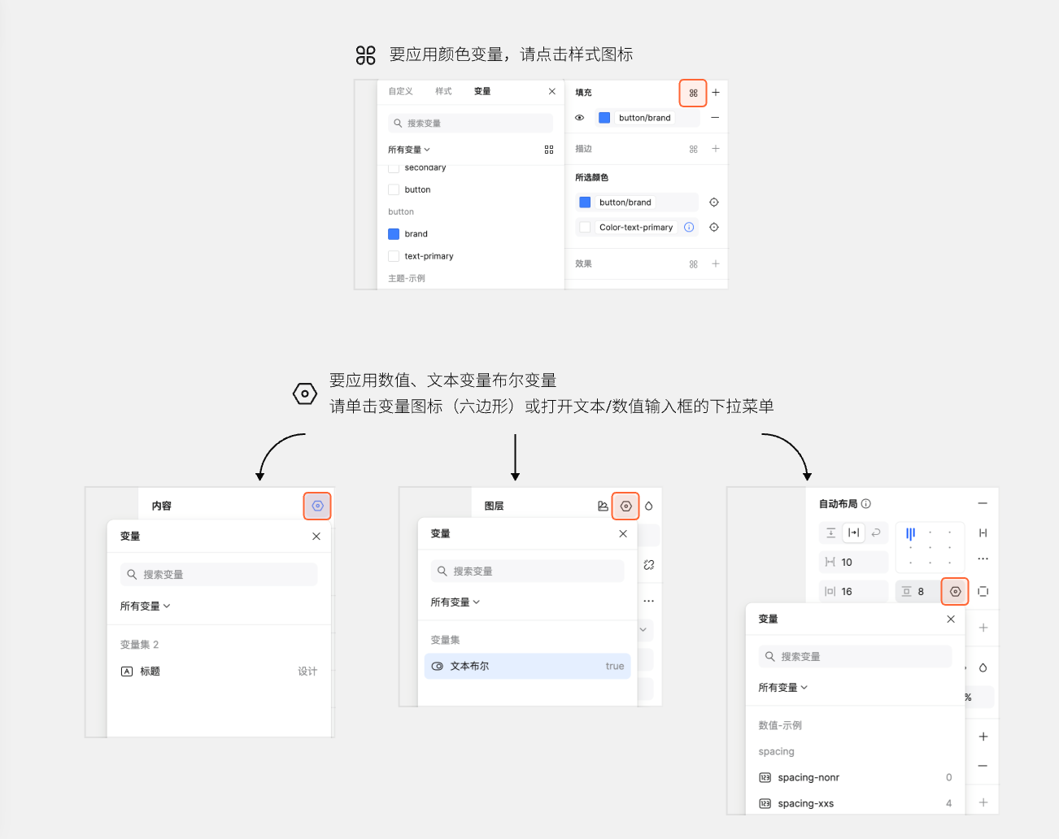Close the 变量 popup under 图层
Image resolution: width=1059 pixels, height=839 pixels.
tap(623, 534)
